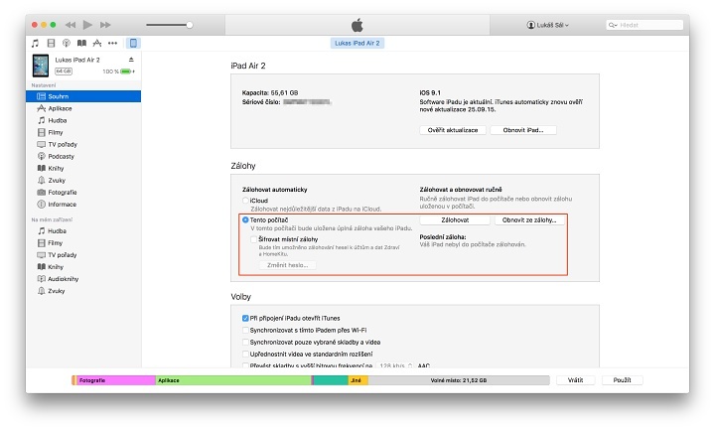Click Změnit heslo button
This screenshot has width=715, height=430.
pos(287,265)
